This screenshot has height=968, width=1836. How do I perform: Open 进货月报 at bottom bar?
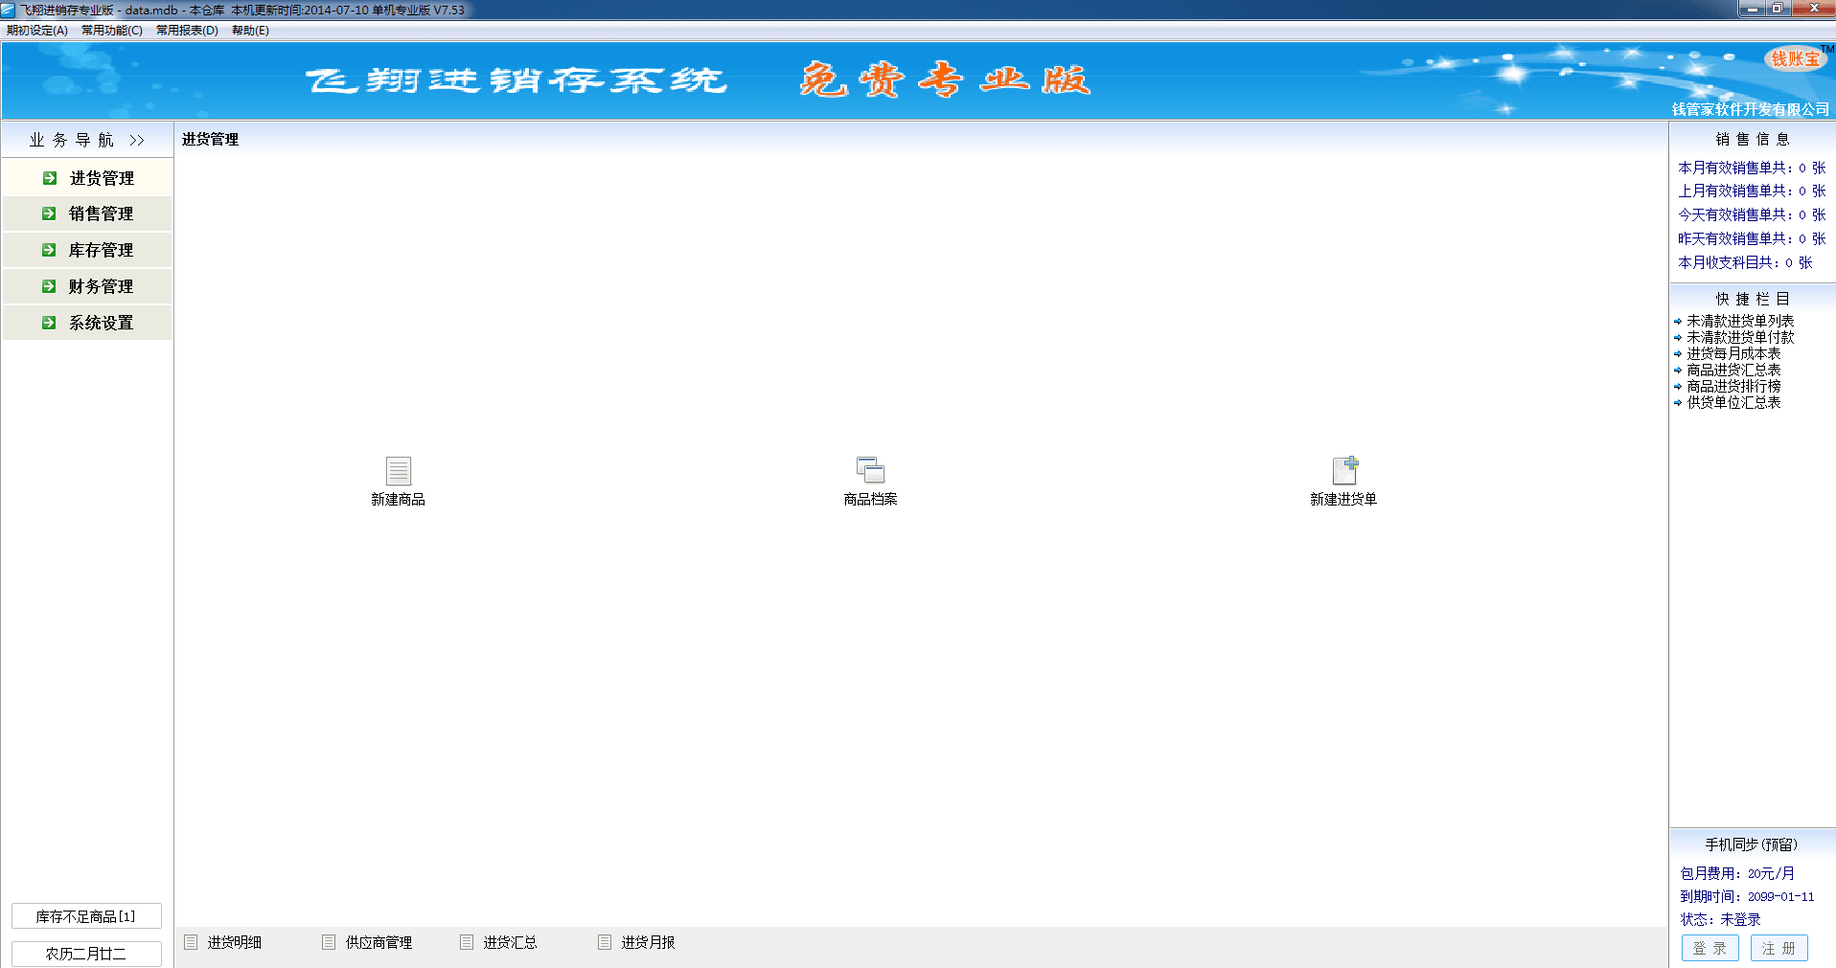click(x=647, y=942)
